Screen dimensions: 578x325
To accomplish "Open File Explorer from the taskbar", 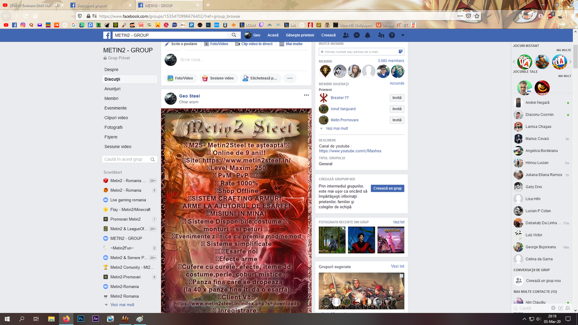I will point(51,319).
